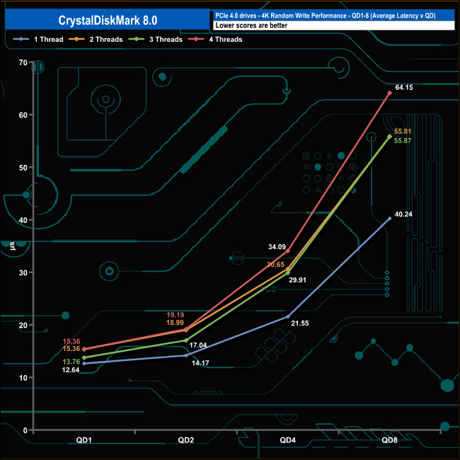Click the 0 y-axis tick label
This screenshot has height=460, width=460.
click(25, 430)
